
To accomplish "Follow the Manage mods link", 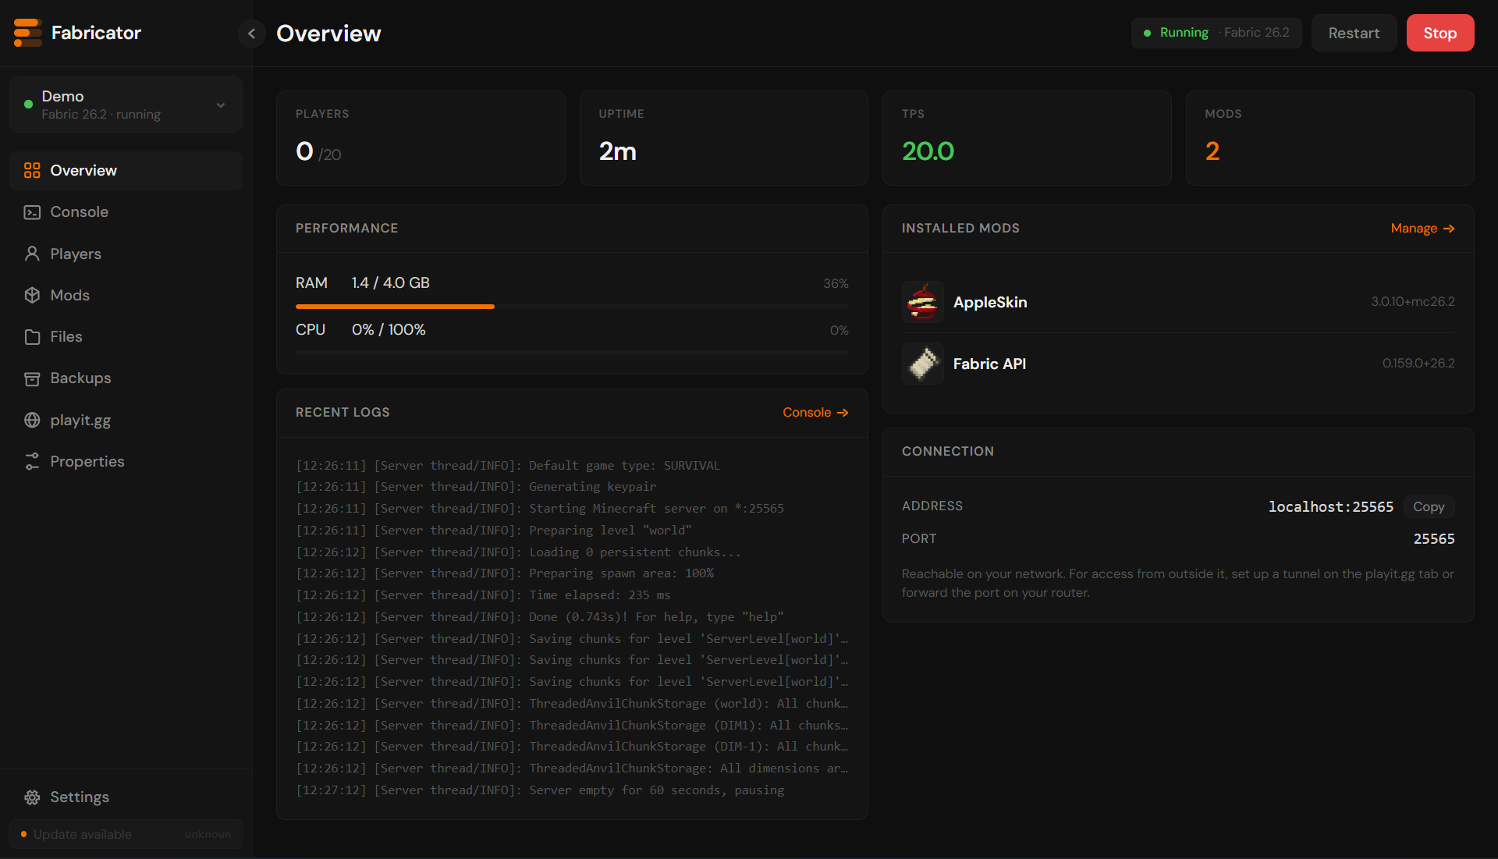I will [1422, 229].
